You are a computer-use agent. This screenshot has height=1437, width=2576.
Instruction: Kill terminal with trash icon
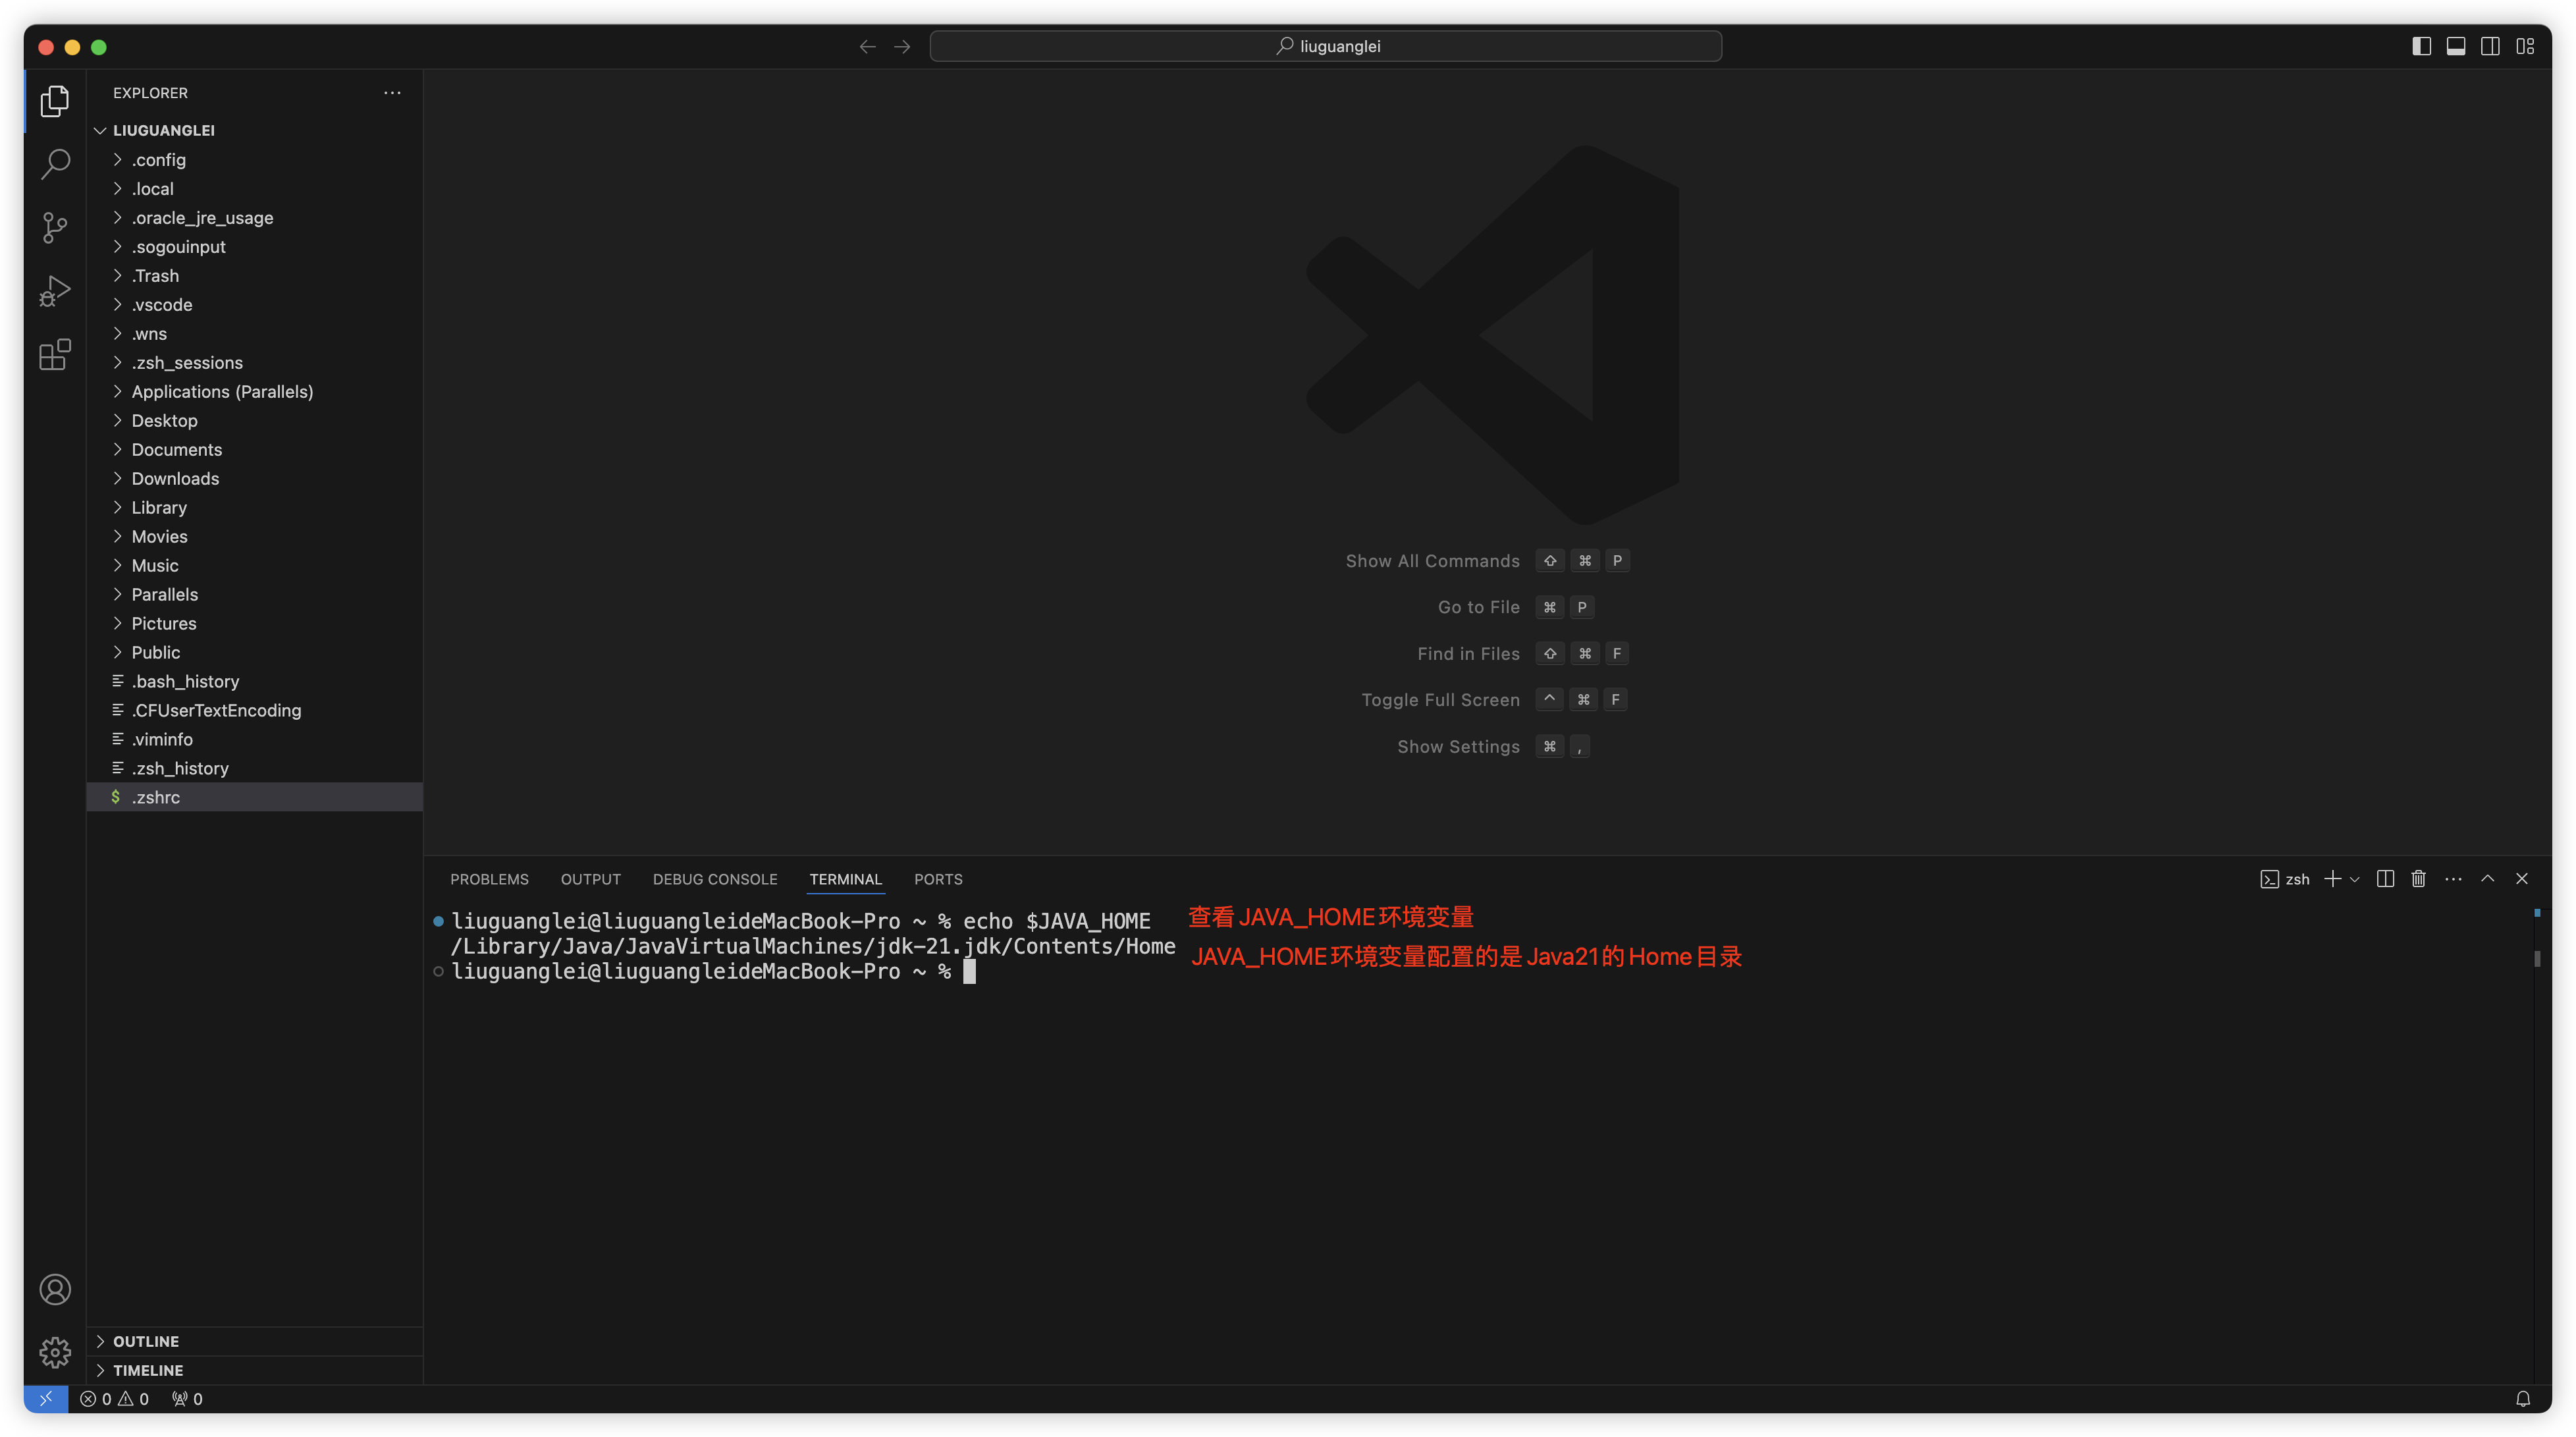pyautogui.click(x=2418, y=878)
